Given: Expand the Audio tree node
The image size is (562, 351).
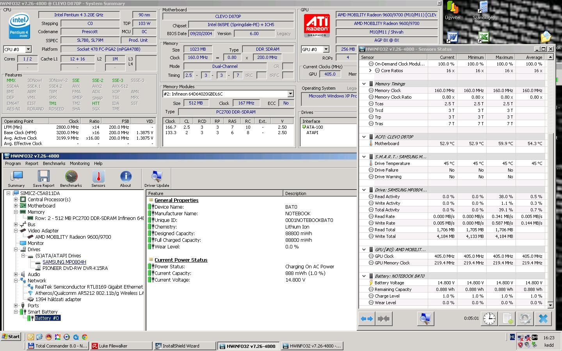Looking at the screenshot, I should (16, 274).
